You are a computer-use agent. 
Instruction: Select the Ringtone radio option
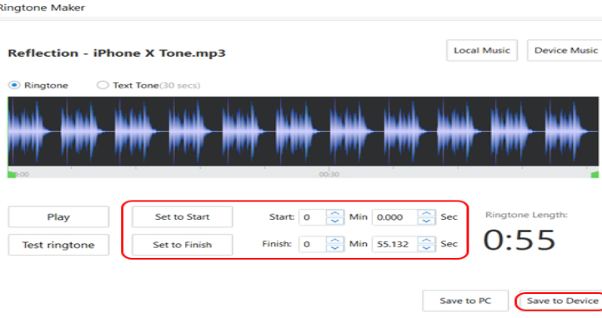pos(14,85)
